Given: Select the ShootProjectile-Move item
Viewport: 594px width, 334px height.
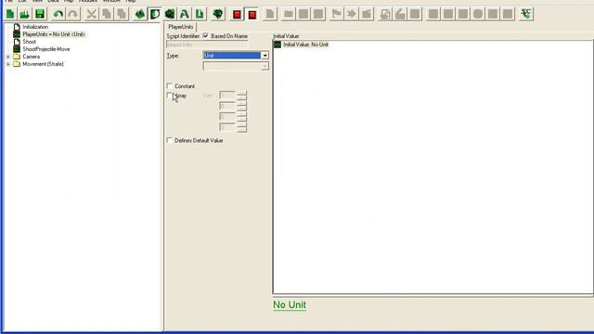Looking at the screenshot, I should pos(45,49).
